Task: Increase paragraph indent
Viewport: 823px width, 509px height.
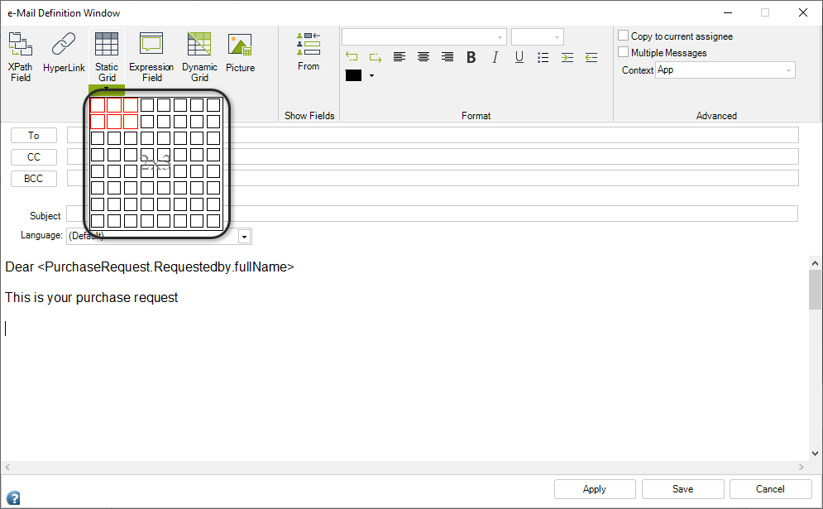Action: click(x=567, y=57)
